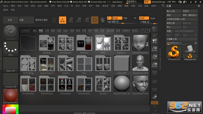Select the Move (M) transform icon
This screenshot has width=203, height=114.
click(x=71, y=20)
